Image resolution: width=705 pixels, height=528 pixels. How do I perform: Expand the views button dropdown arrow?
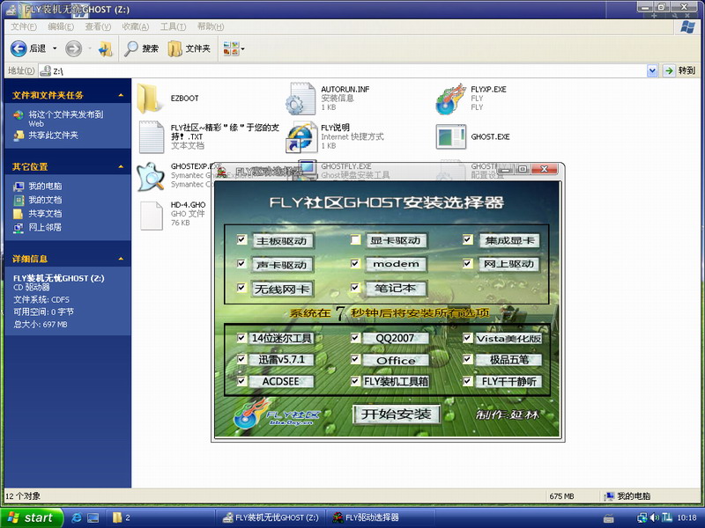tap(243, 49)
